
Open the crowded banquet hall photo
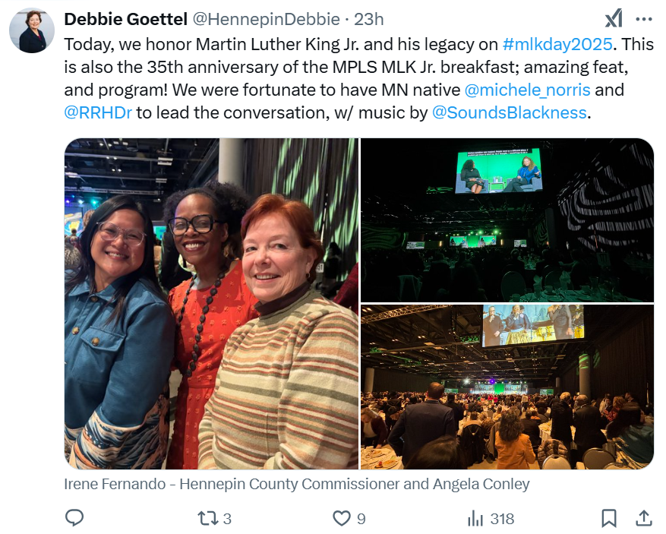coord(507,387)
